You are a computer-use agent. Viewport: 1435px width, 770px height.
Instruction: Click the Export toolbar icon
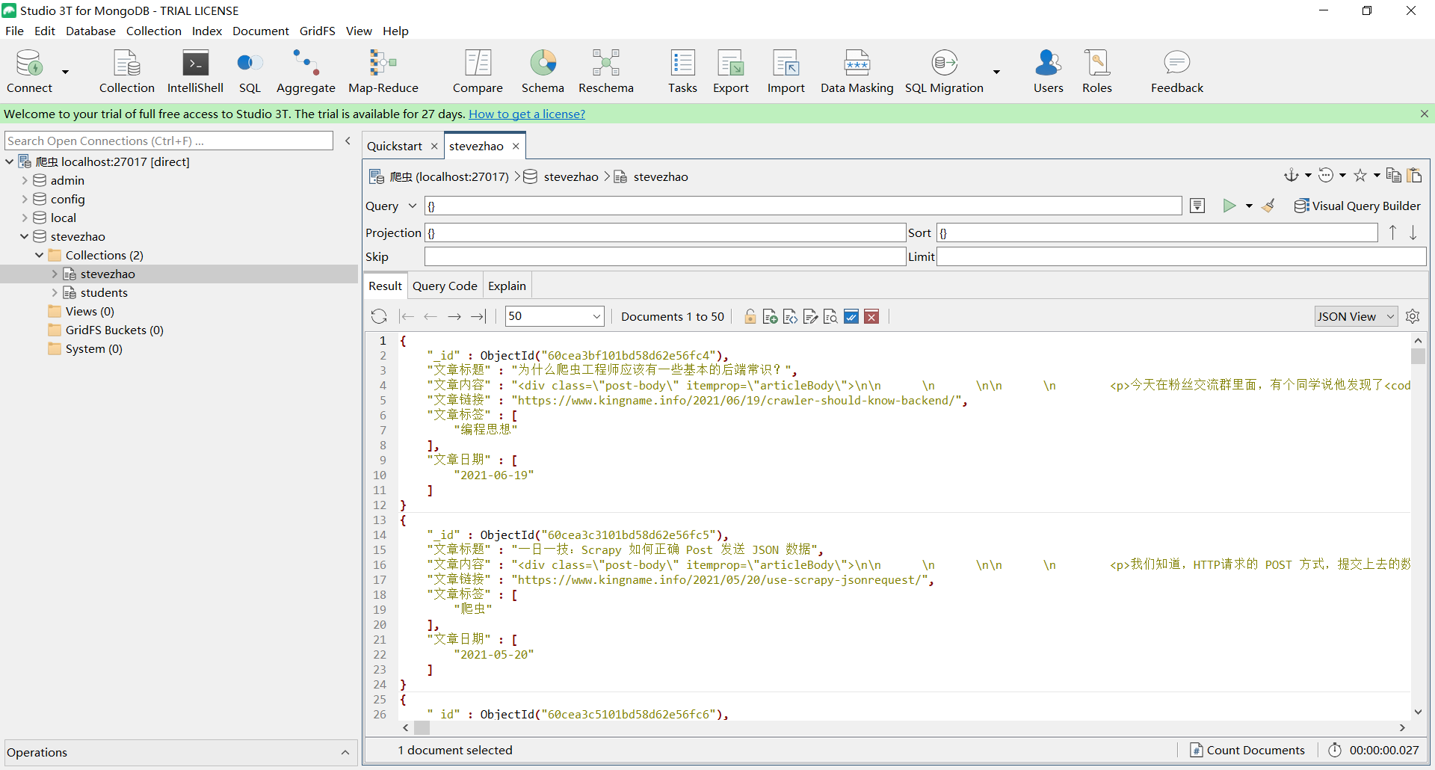[x=731, y=71]
